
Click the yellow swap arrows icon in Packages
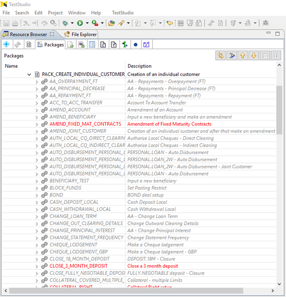(x=221, y=56)
